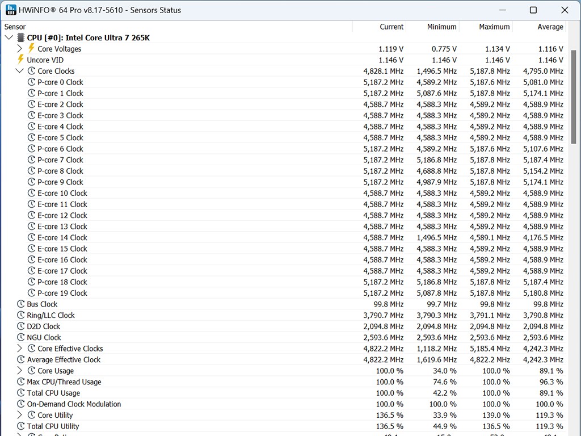Image resolution: width=581 pixels, height=436 pixels.
Task: Expand the Core Effective Clocks group
Action: pyautogui.click(x=19, y=349)
